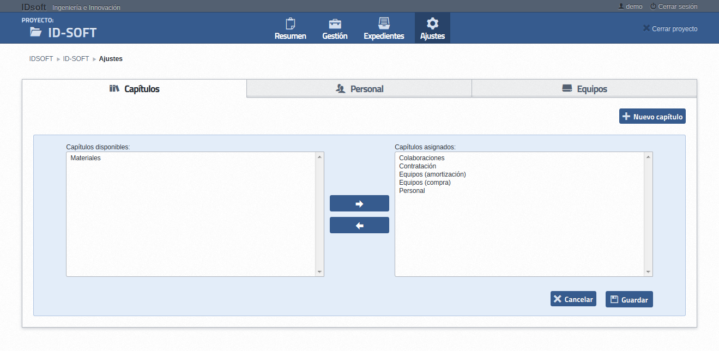
Task: Click the left arrow unassign button
Action: coord(359,225)
